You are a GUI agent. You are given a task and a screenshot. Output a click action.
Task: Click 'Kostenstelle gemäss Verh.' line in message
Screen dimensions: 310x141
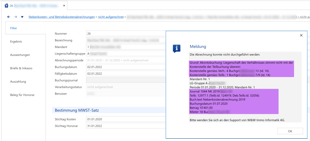tap(229, 71)
